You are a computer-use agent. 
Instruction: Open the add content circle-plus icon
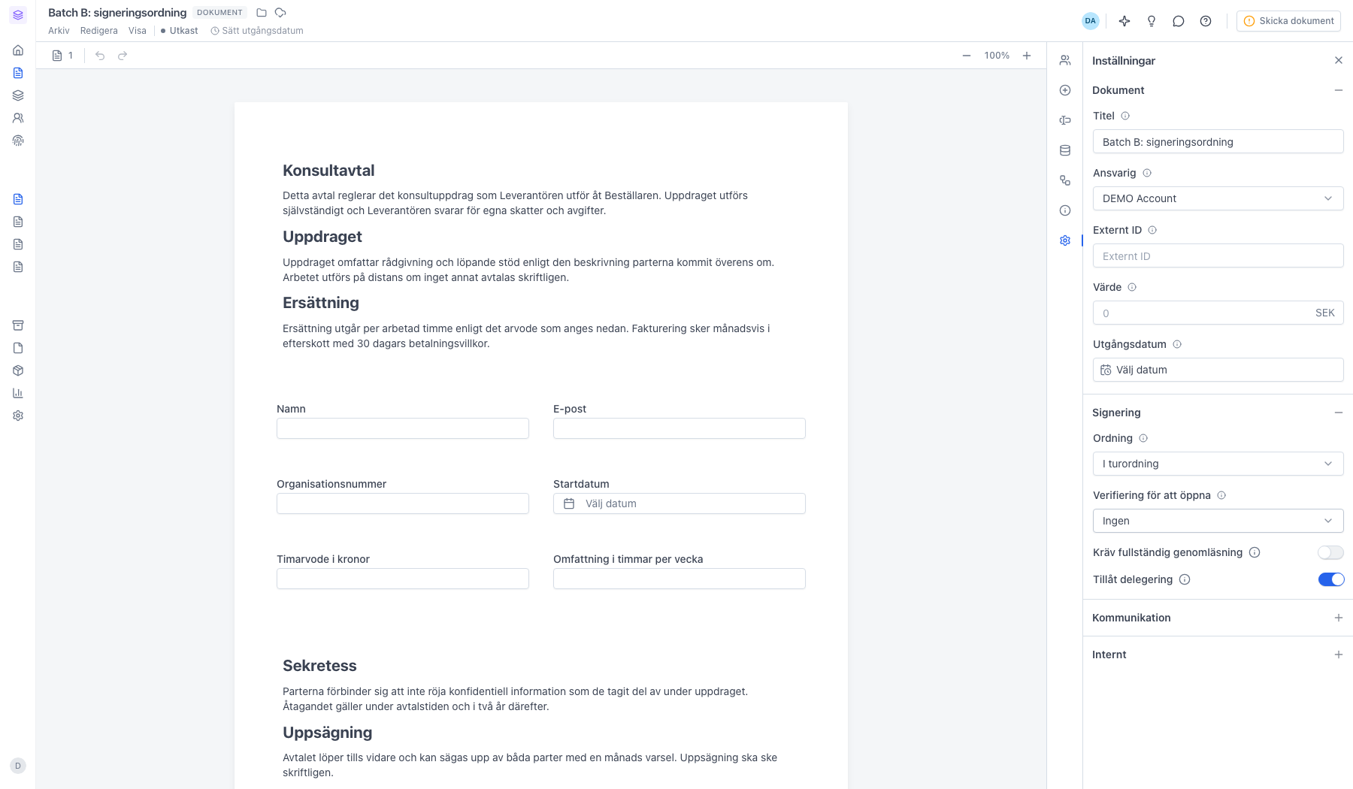pyautogui.click(x=1065, y=90)
